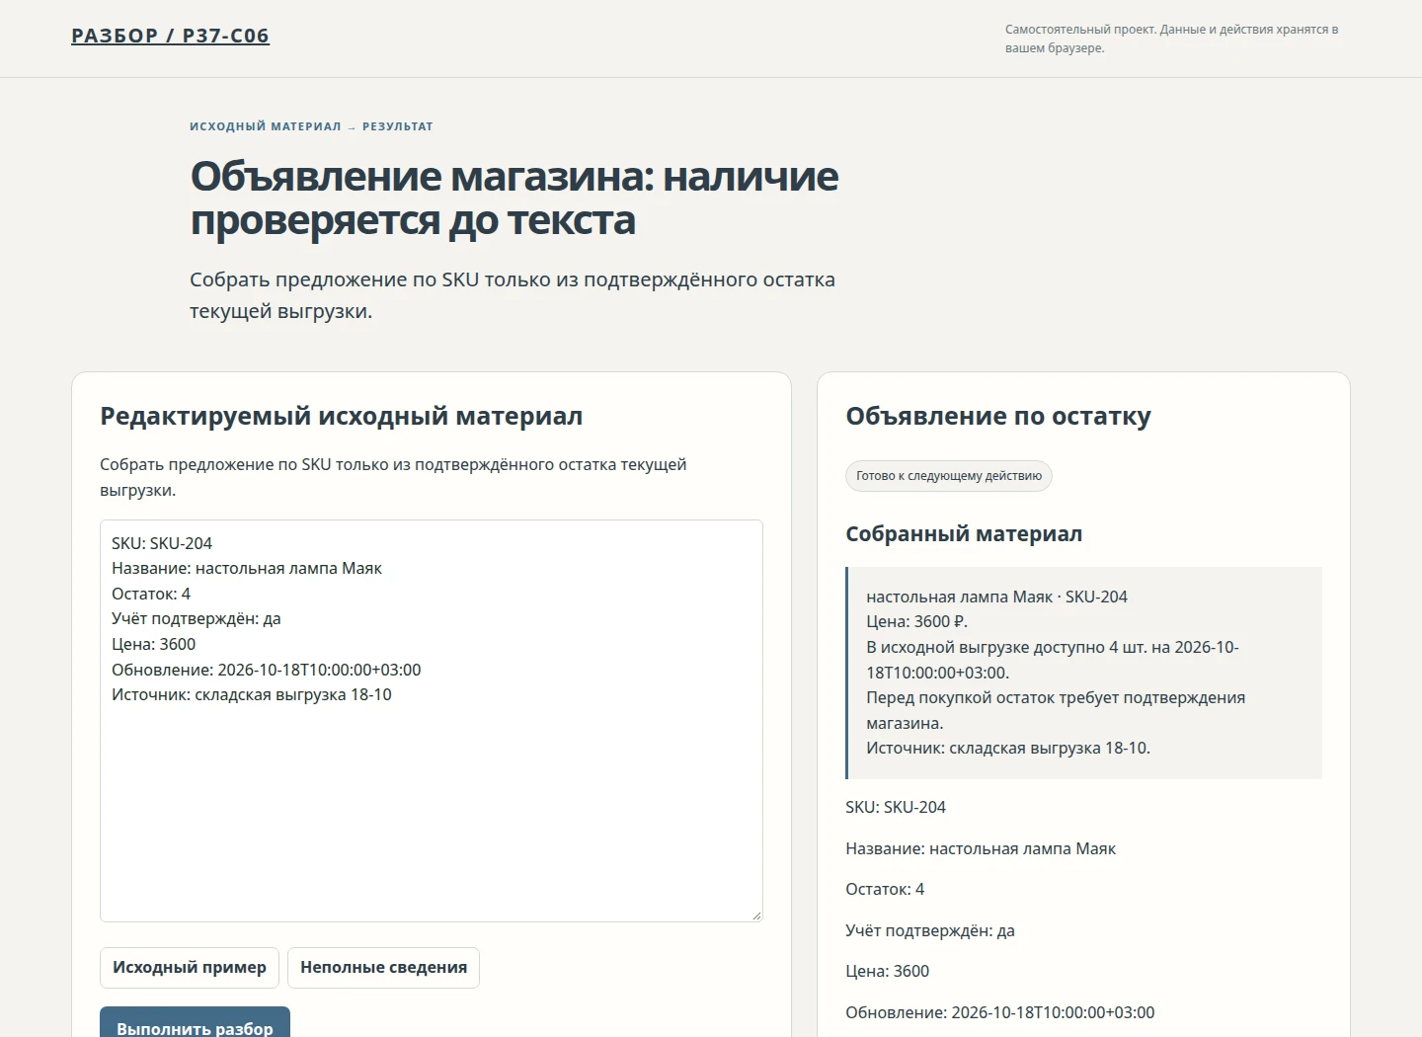The width and height of the screenshot is (1422, 1037).
Task: Click the Готово к следующему действию status badge
Action: [x=949, y=476]
